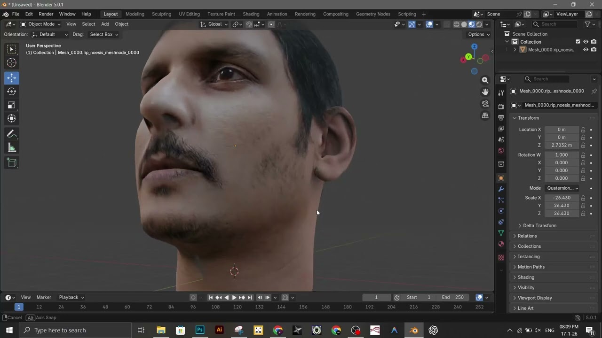The height and width of the screenshot is (338, 602).
Task: Toggle snapping magnet in header
Action: coord(249,24)
